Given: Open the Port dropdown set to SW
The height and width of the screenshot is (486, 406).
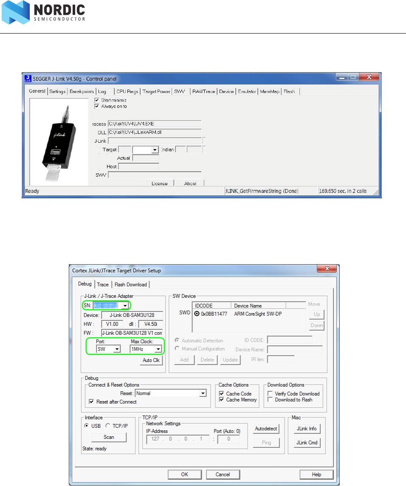Looking at the screenshot, I should (x=117, y=349).
